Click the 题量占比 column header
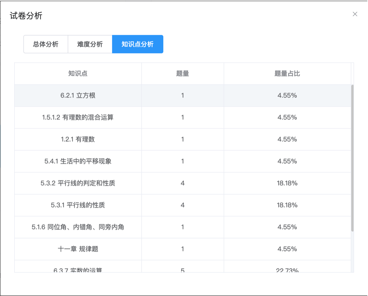This screenshot has height=296, width=368. pos(287,74)
